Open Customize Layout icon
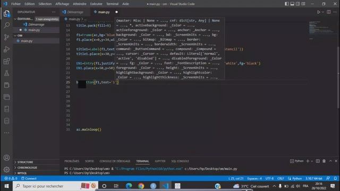This screenshot has height=191, width=340. (x=303, y=4)
